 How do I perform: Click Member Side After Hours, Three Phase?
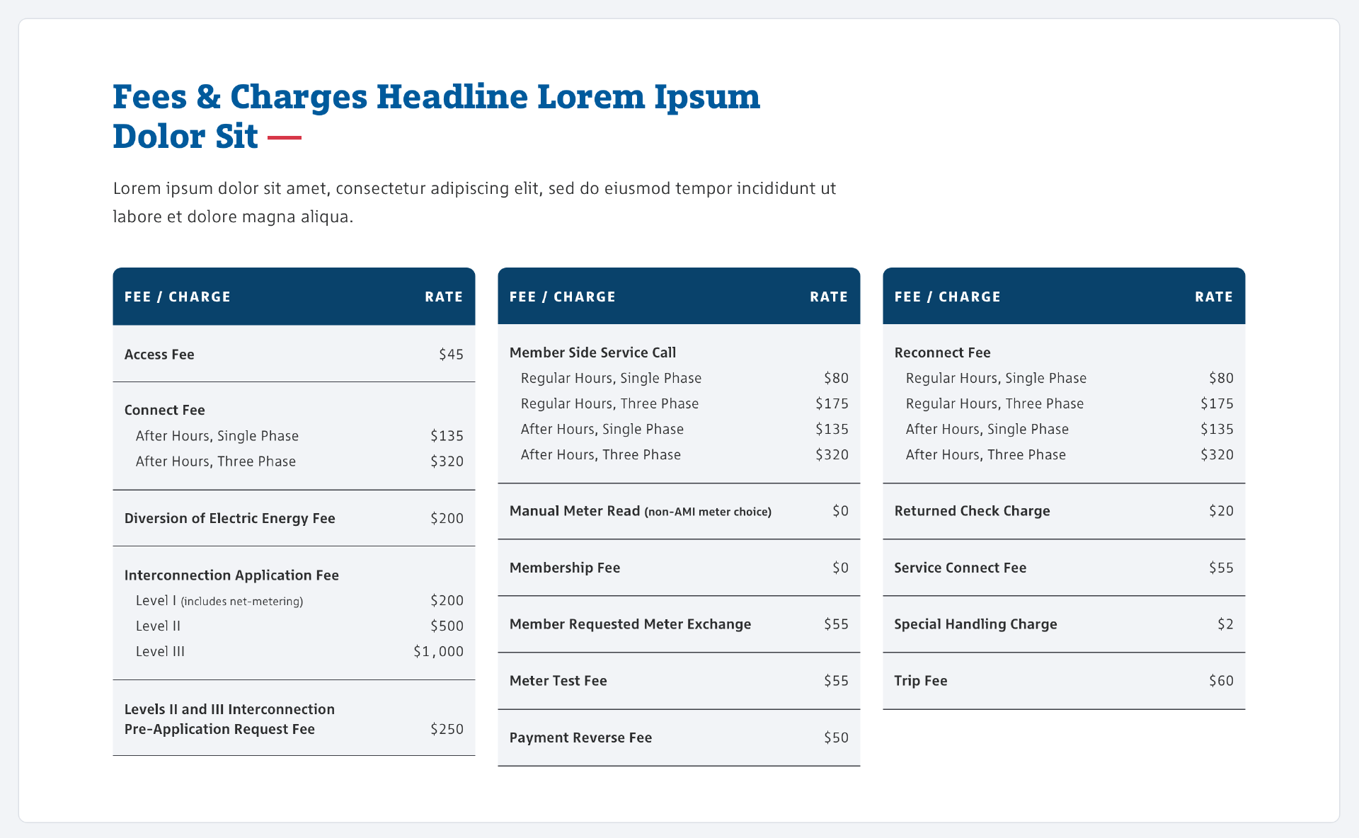click(x=601, y=454)
